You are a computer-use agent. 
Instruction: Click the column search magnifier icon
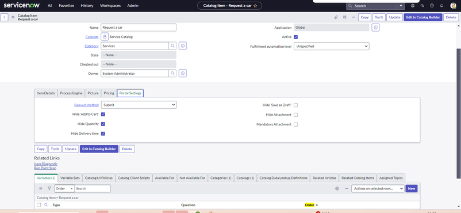coord(45,205)
